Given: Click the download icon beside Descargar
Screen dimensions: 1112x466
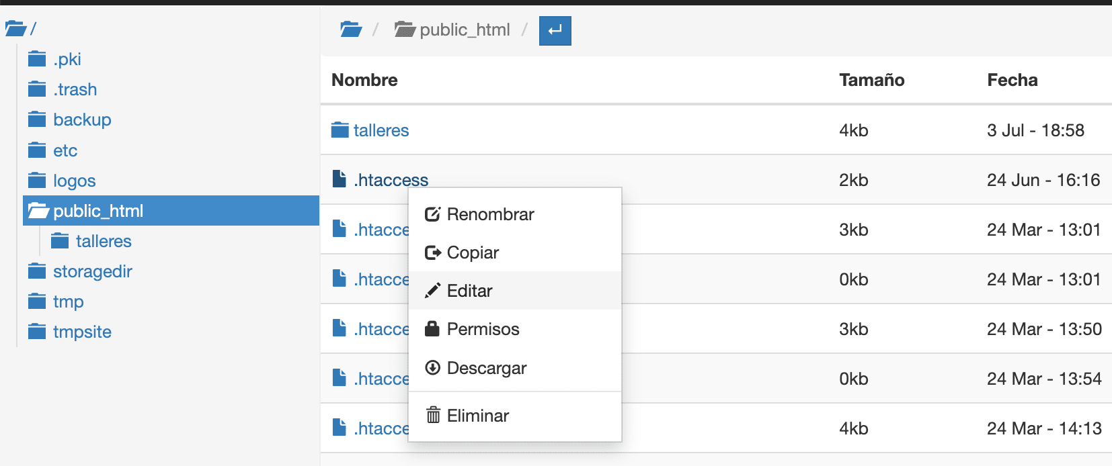Looking at the screenshot, I should [433, 367].
